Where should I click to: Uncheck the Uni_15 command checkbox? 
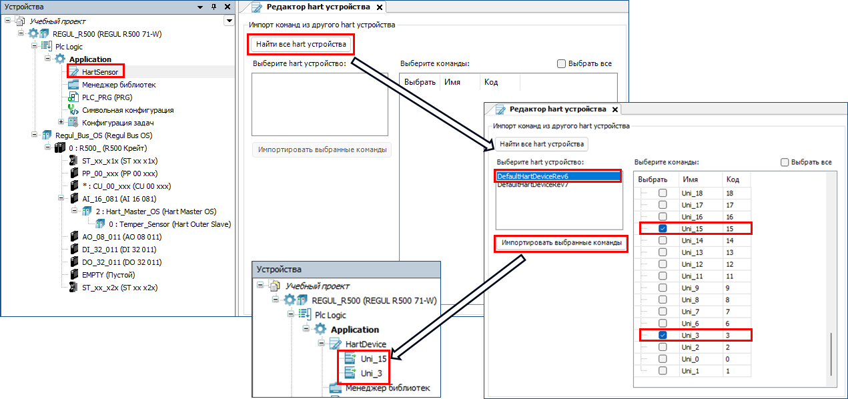(663, 228)
